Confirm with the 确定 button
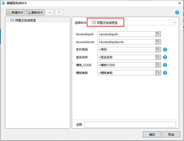Viewport: 184px width, 141px height. pyautogui.click(x=152, y=134)
